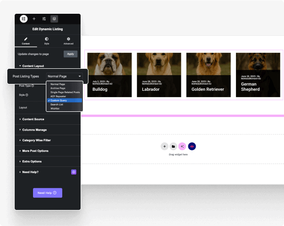Open the structure layers icon
This screenshot has height=226, width=284.
[54, 19]
